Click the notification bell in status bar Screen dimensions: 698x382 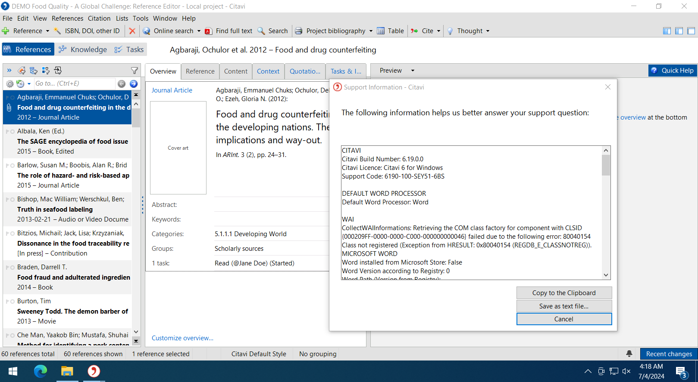pyautogui.click(x=629, y=354)
